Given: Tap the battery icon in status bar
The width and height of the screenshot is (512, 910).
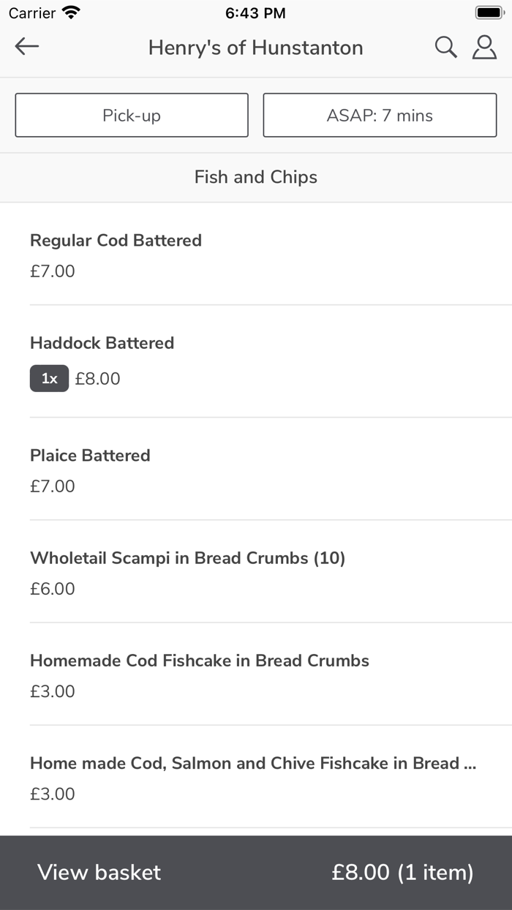Looking at the screenshot, I should [489, 12].
